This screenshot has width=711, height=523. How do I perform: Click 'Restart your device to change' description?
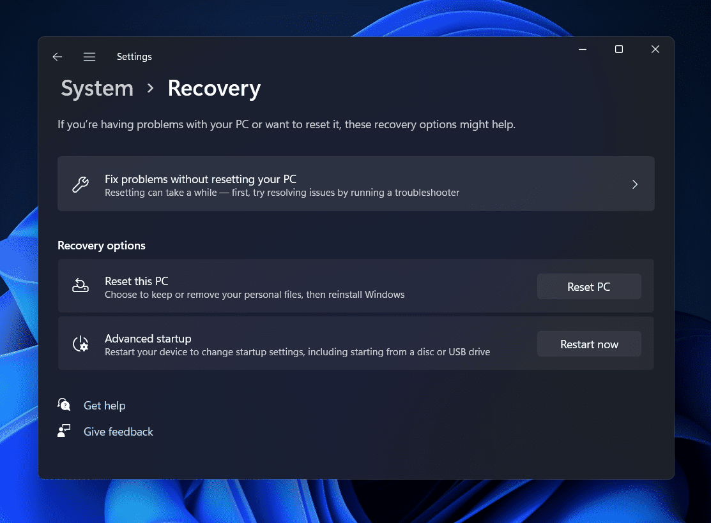tap(298, 352)
